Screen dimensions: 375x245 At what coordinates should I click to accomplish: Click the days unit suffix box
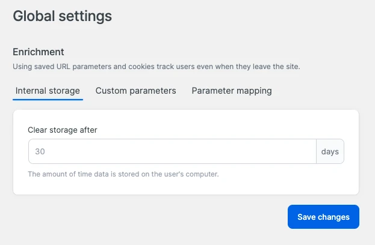(330, 151)
